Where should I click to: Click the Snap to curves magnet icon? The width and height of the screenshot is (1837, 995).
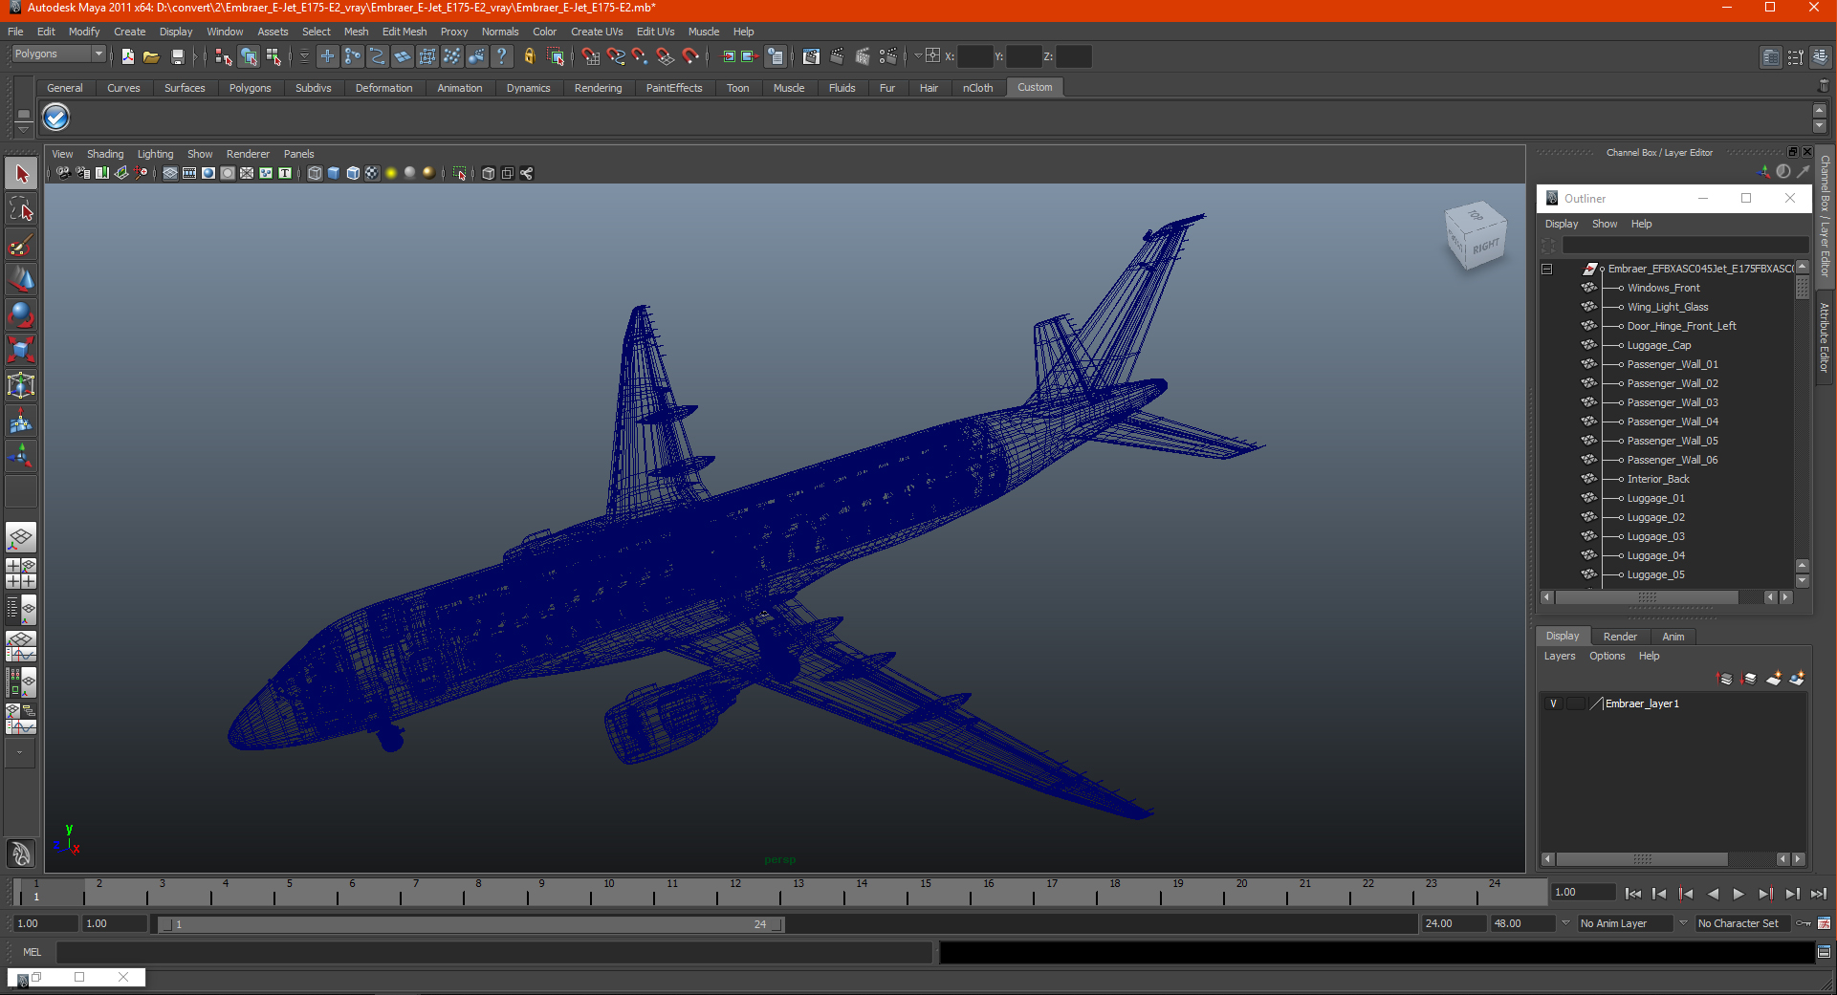(x=615, y=56)
